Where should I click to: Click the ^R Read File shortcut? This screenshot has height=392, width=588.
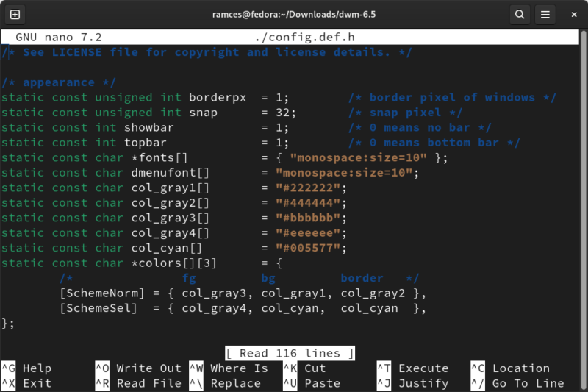pos(138,383)
